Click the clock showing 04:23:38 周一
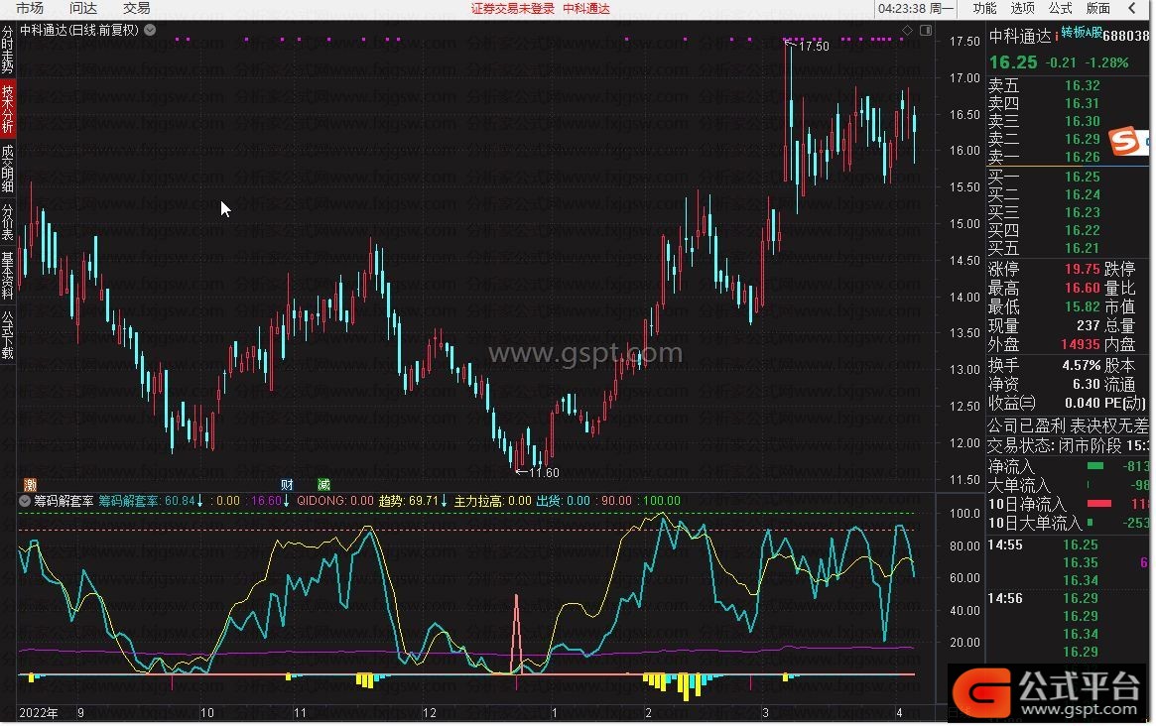The height and width of the screenshot is (726, 1156). (x=917, y=9)
